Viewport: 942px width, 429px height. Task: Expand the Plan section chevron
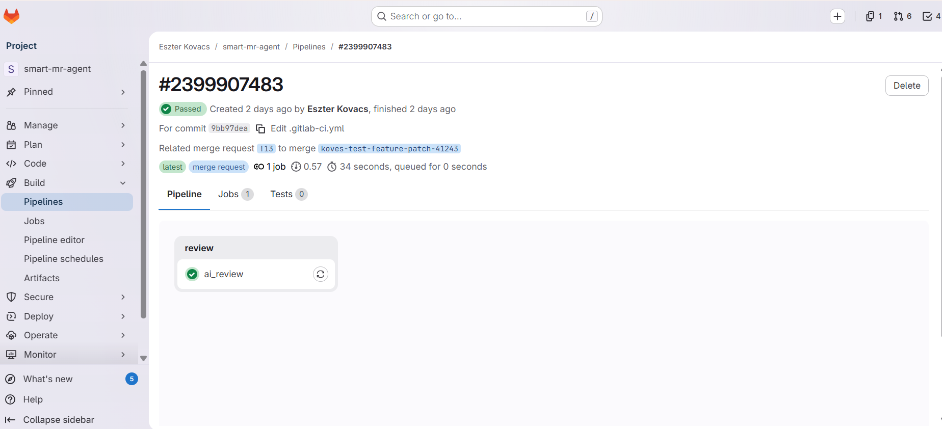tap(123, 145)
